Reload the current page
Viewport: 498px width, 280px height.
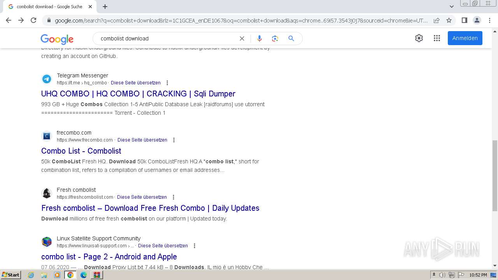pos(33,20)
